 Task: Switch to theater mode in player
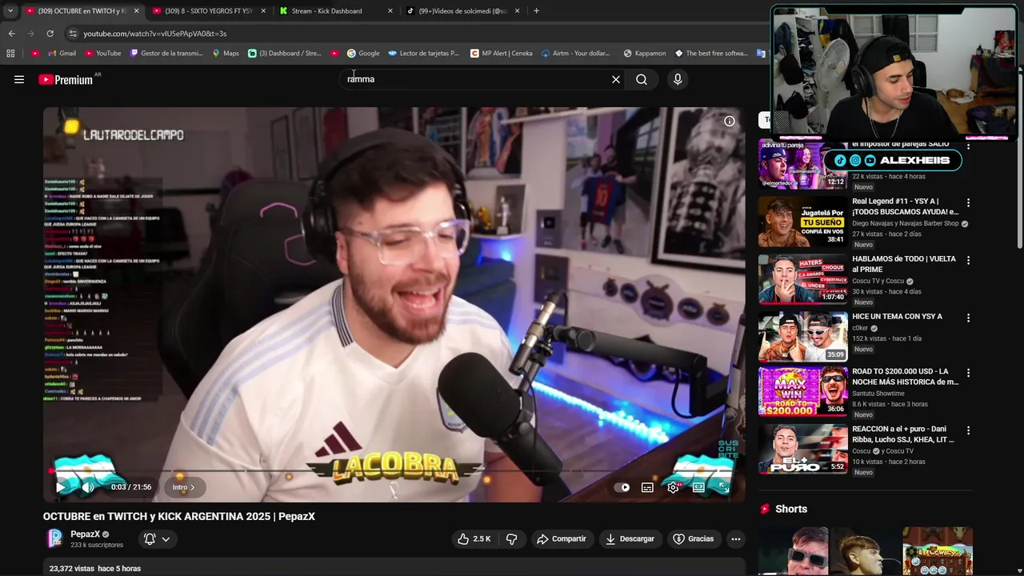(x=698, y=487)
